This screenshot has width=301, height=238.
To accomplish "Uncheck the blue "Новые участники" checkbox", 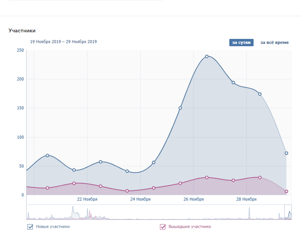I will (30, 227).
